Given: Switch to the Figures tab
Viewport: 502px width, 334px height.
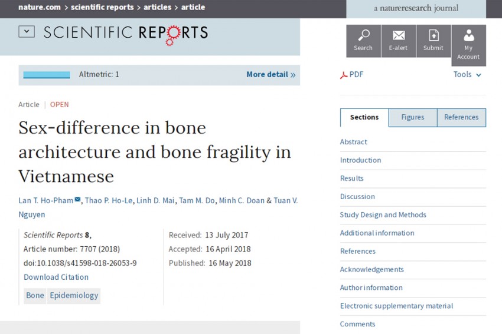Looking at the screenshot, I should (413, 117).
